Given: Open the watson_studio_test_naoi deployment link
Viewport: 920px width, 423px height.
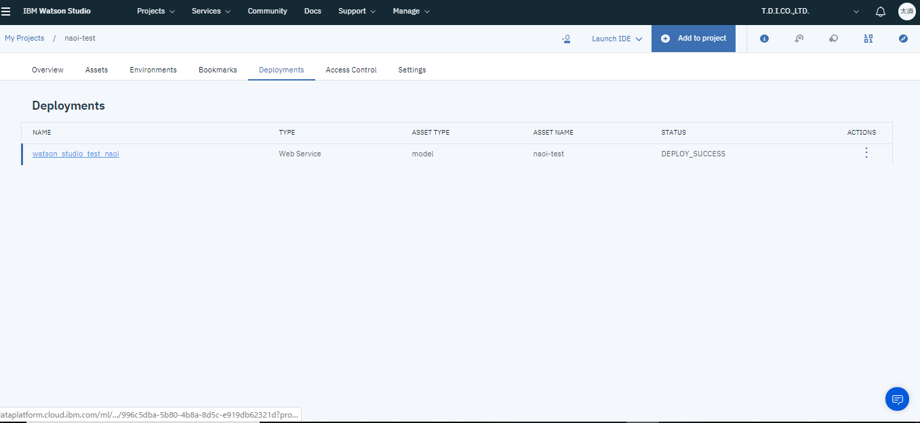Looking at the screenshot, I should [76, 154].
